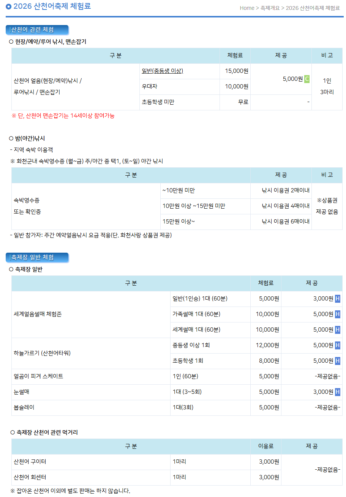This screenshot has width=346, height=497.
Task: Click the H icon in the 세계썰매 1대 row
Action: tap(338, 330)
